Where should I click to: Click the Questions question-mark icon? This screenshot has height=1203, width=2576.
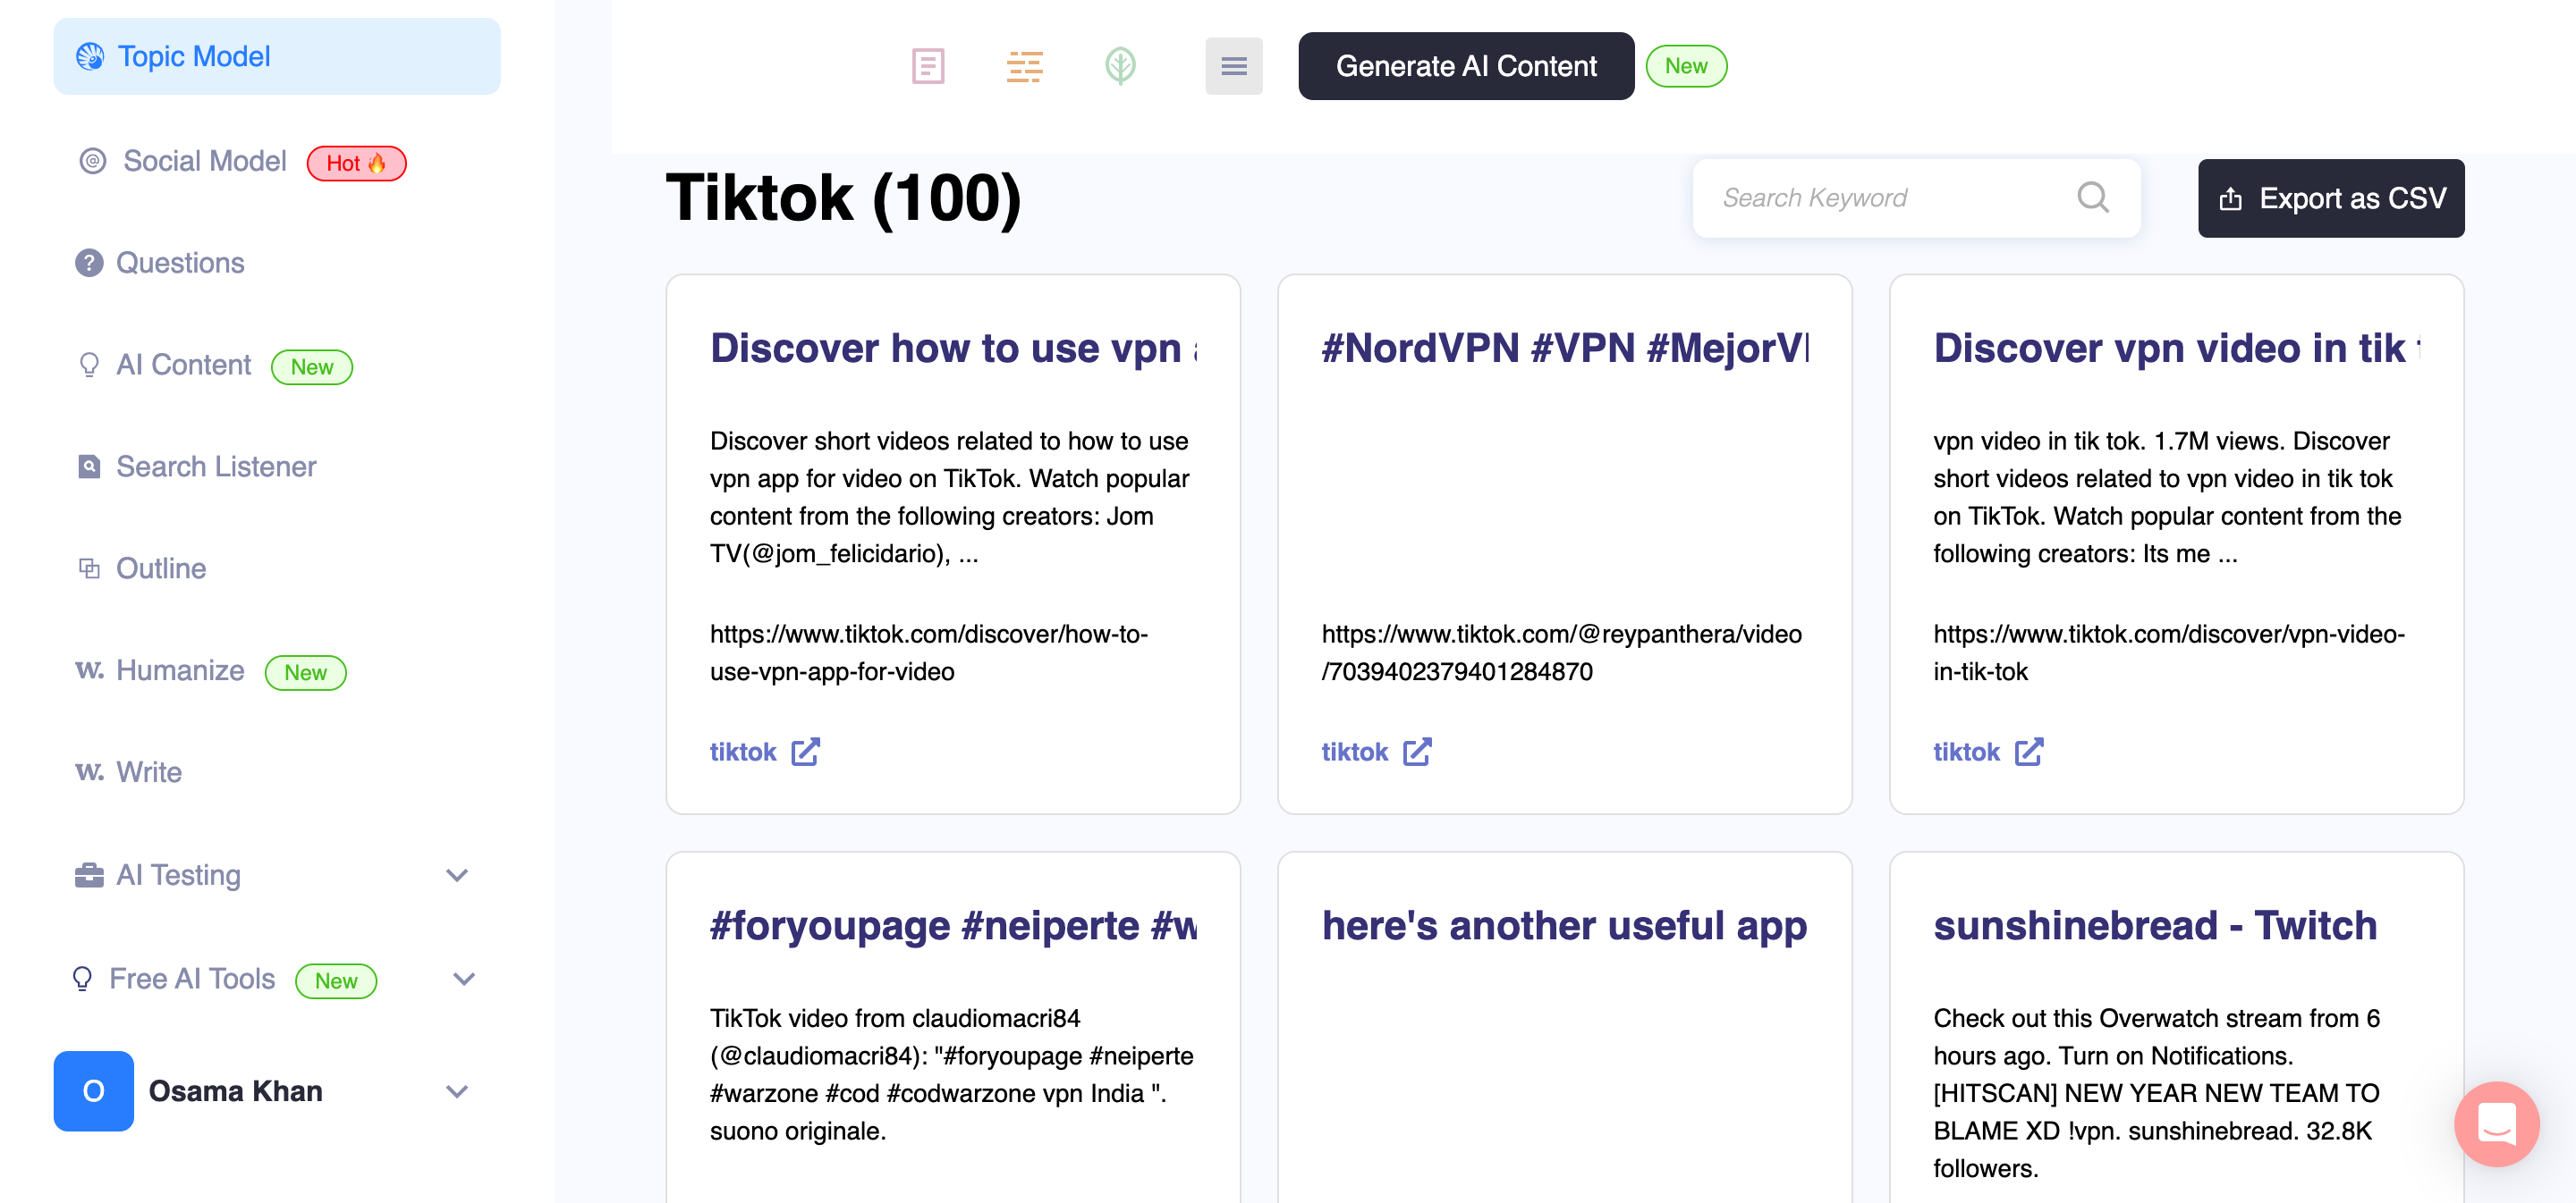tap(89, 263)
